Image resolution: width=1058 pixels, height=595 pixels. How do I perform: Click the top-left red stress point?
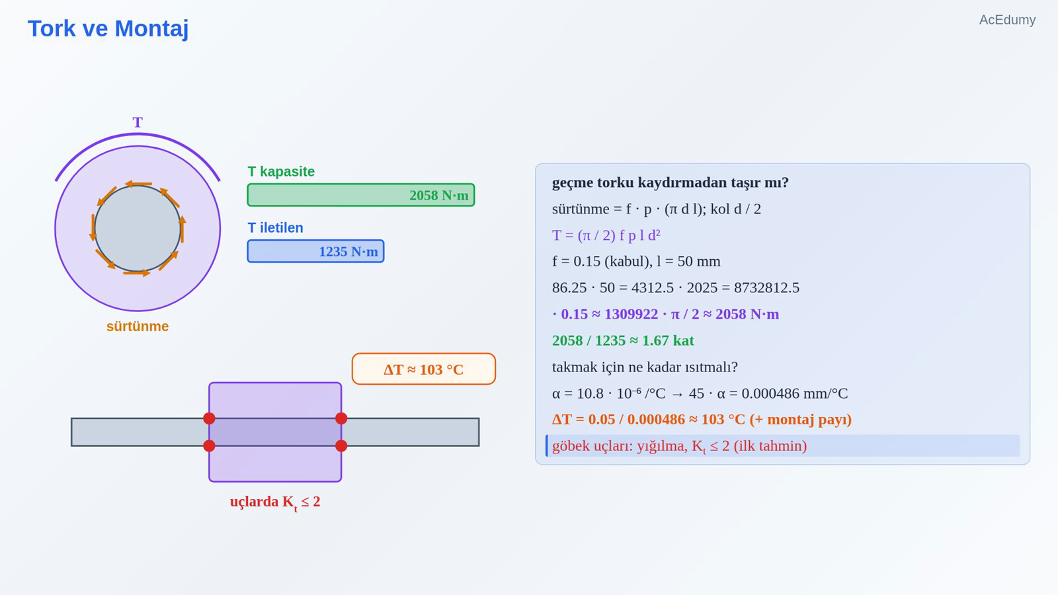pyautogui.click(x=209, y=418)
